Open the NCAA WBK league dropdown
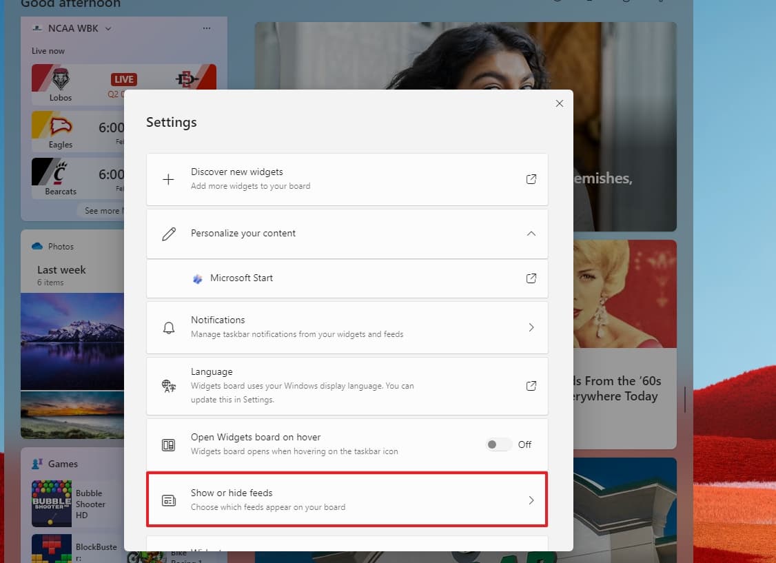This screenshot has width=776, height=563. pyautogui.click(x=108, y=28)
